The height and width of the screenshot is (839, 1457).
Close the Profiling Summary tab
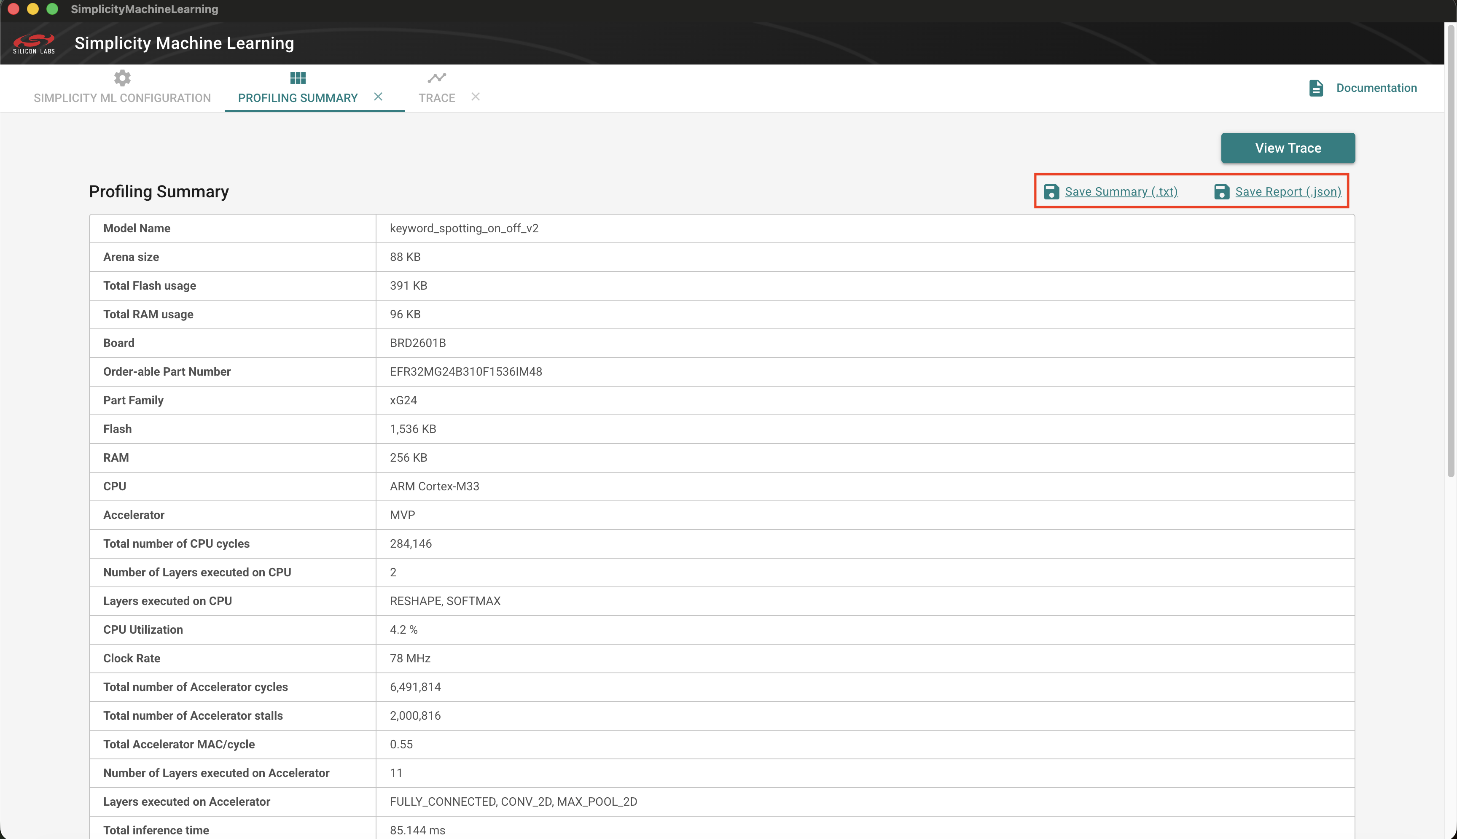click(378, 97)
